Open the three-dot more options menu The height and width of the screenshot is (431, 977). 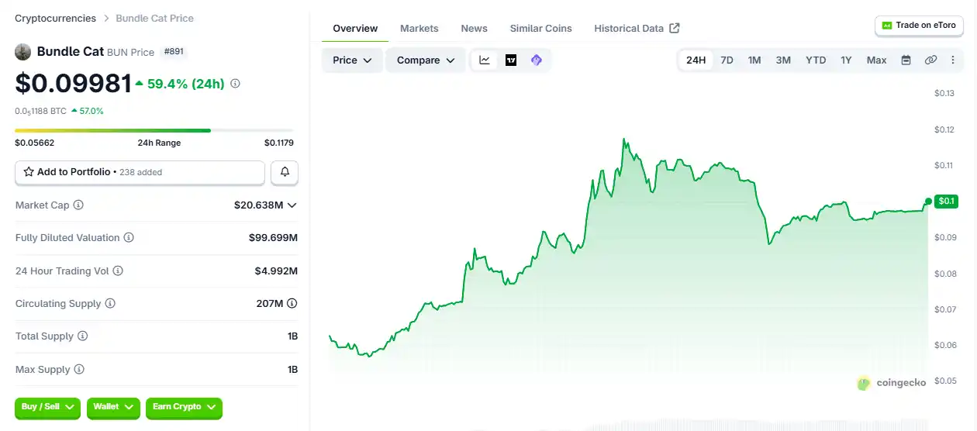953,60
